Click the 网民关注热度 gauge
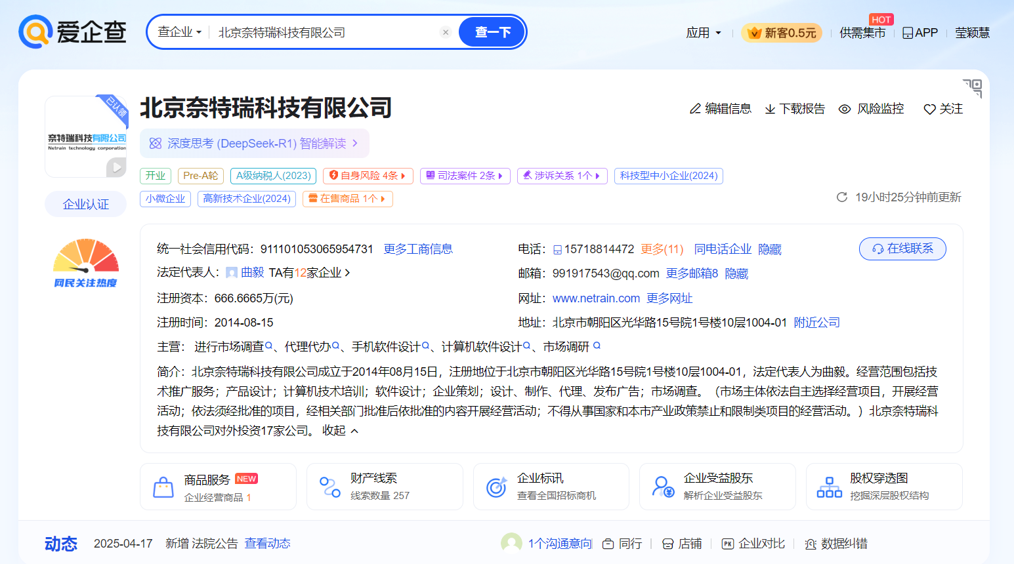The height and width of the screenshot is (564, 1014). (85, 263)
